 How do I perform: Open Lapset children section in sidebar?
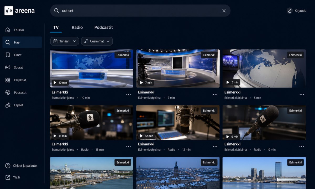22,105
